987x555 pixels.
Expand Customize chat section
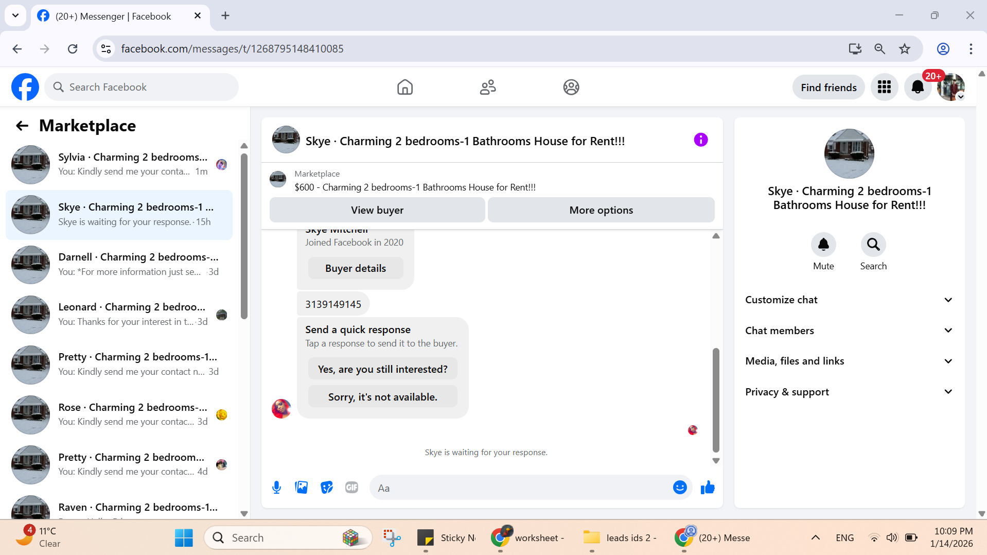(849, 300)
